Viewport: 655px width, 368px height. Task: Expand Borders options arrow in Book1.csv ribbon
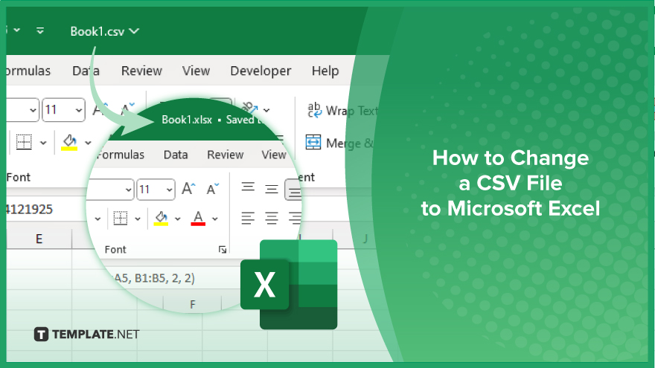[43, 143]
